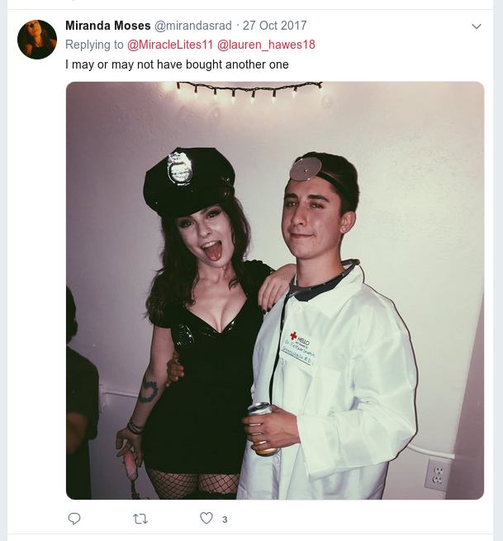This screenshot has height=541, width=503.
Task: Retweet the tweet with retweet arrows icon
Action: click(140, 519)
